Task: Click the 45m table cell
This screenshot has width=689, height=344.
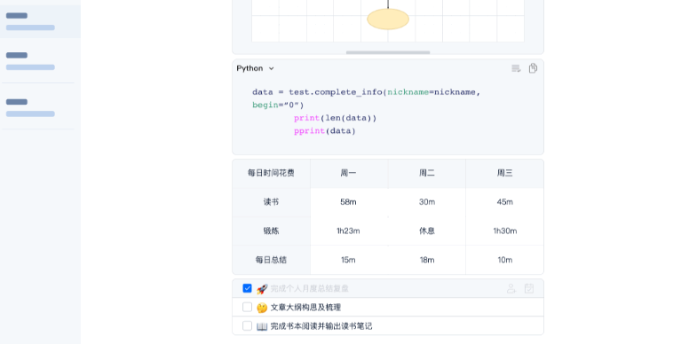Action: (x=504, y=202)
